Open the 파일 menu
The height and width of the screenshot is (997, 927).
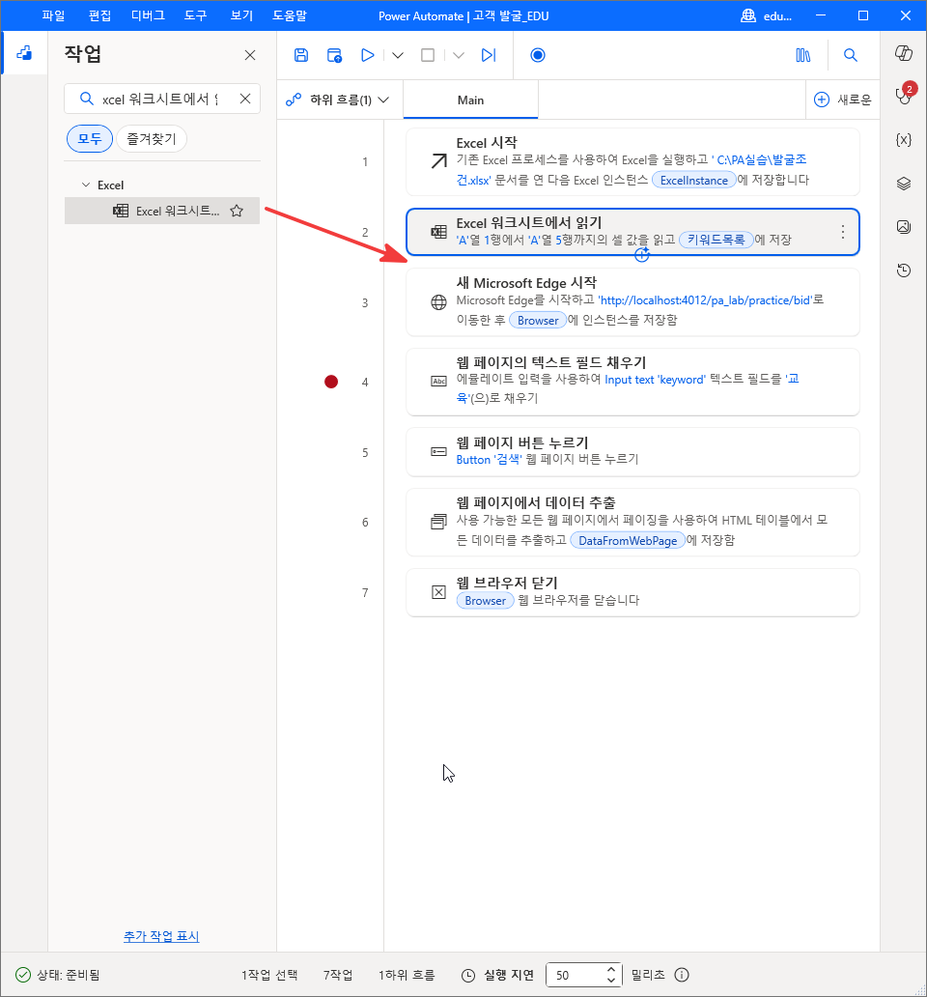point(53,15)
